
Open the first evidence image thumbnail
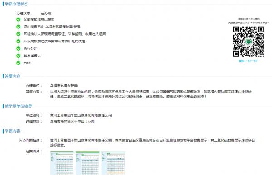pyautogui.click(x=62, y=163)
